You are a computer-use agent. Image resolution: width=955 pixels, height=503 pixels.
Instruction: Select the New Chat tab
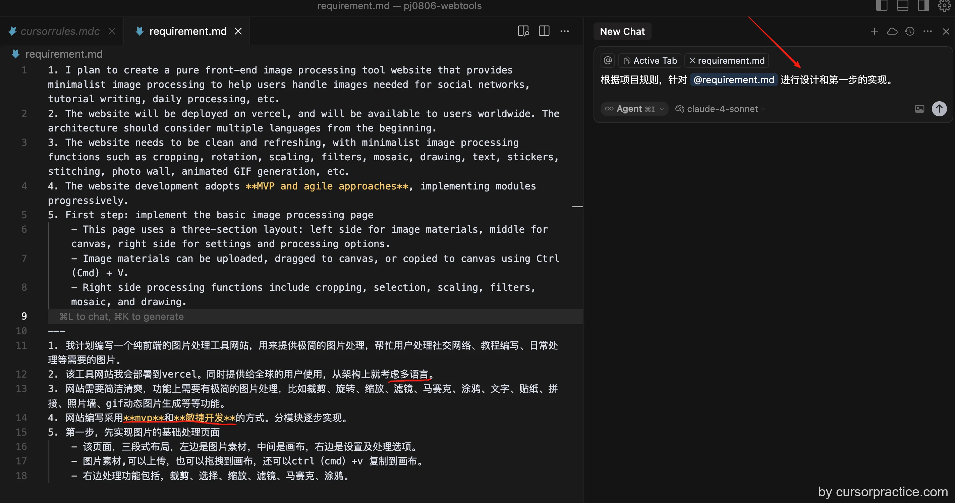622,32
